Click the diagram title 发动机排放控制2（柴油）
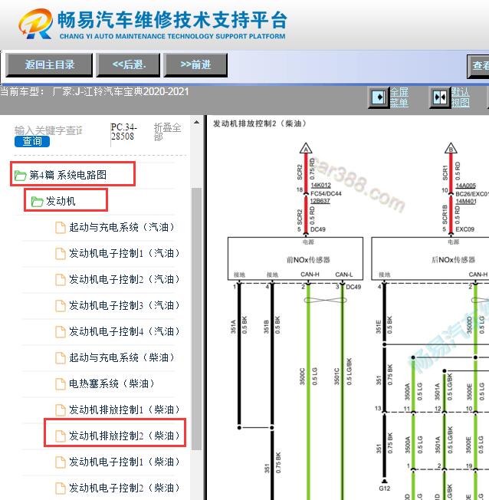489x500 pixels. (x=260, y=123)
